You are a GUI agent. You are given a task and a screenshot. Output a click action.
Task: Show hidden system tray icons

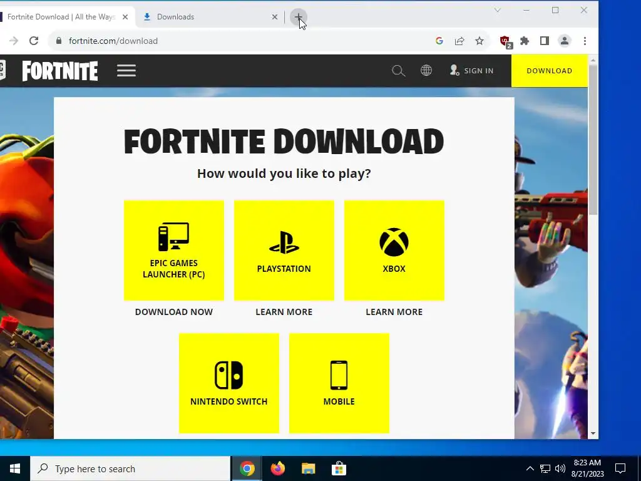click(530, 468)
